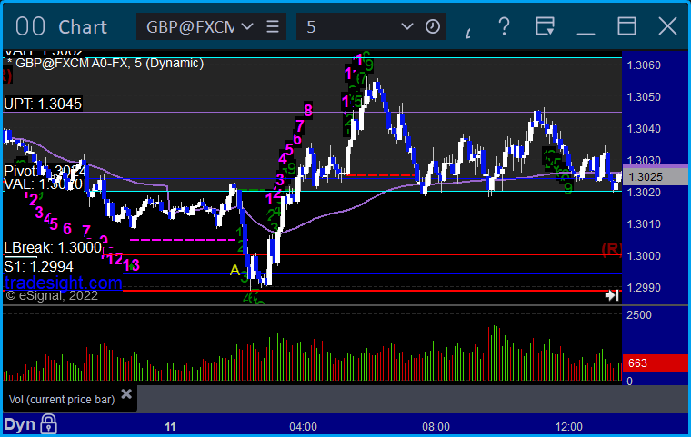Click the red 663 volume marker
The image size is (691, 437).
[637, 363]
